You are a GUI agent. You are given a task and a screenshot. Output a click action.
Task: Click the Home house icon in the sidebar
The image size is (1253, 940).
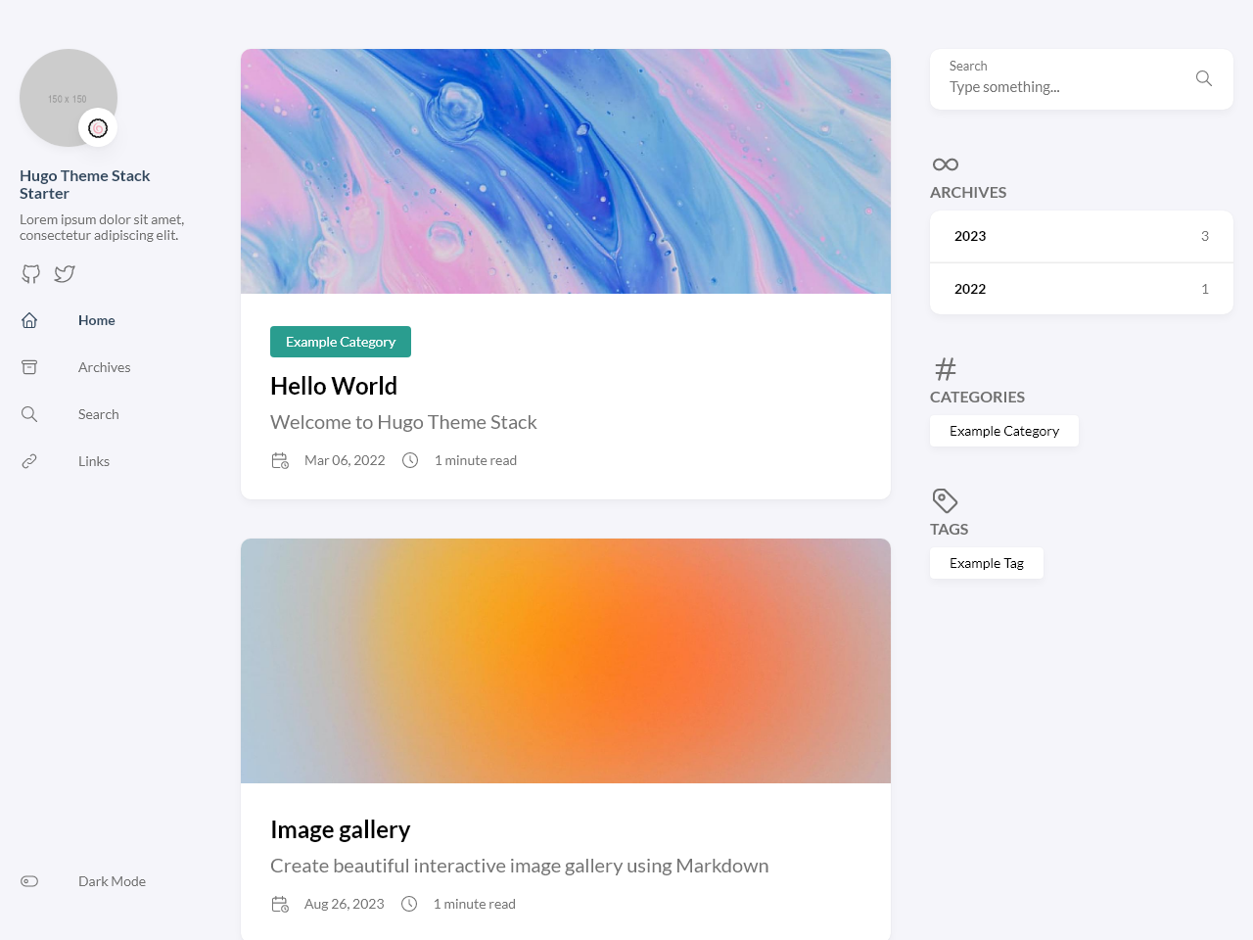[29, 320]
